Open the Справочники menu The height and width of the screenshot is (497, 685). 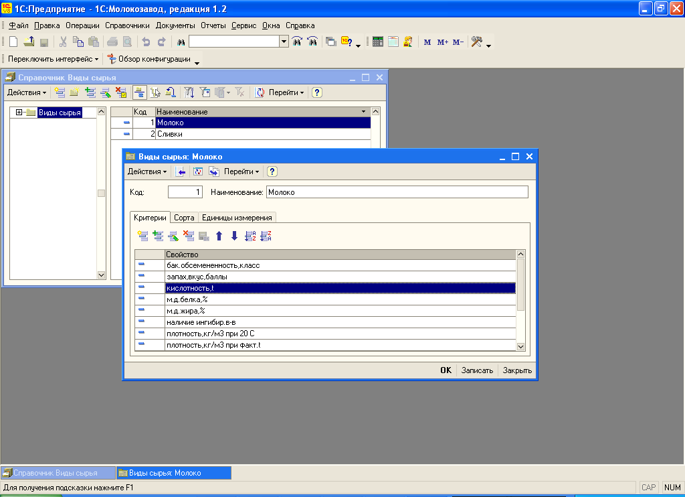click(x=127, y=25)
